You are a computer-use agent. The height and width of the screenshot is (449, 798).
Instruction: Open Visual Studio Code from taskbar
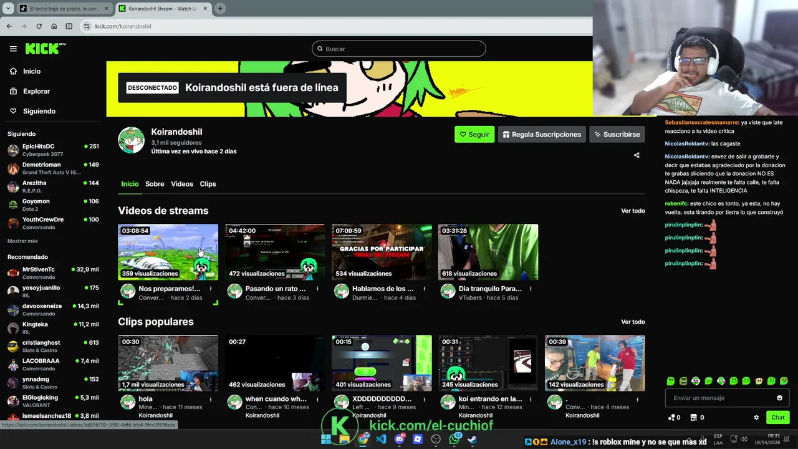[x=381, y=439]
